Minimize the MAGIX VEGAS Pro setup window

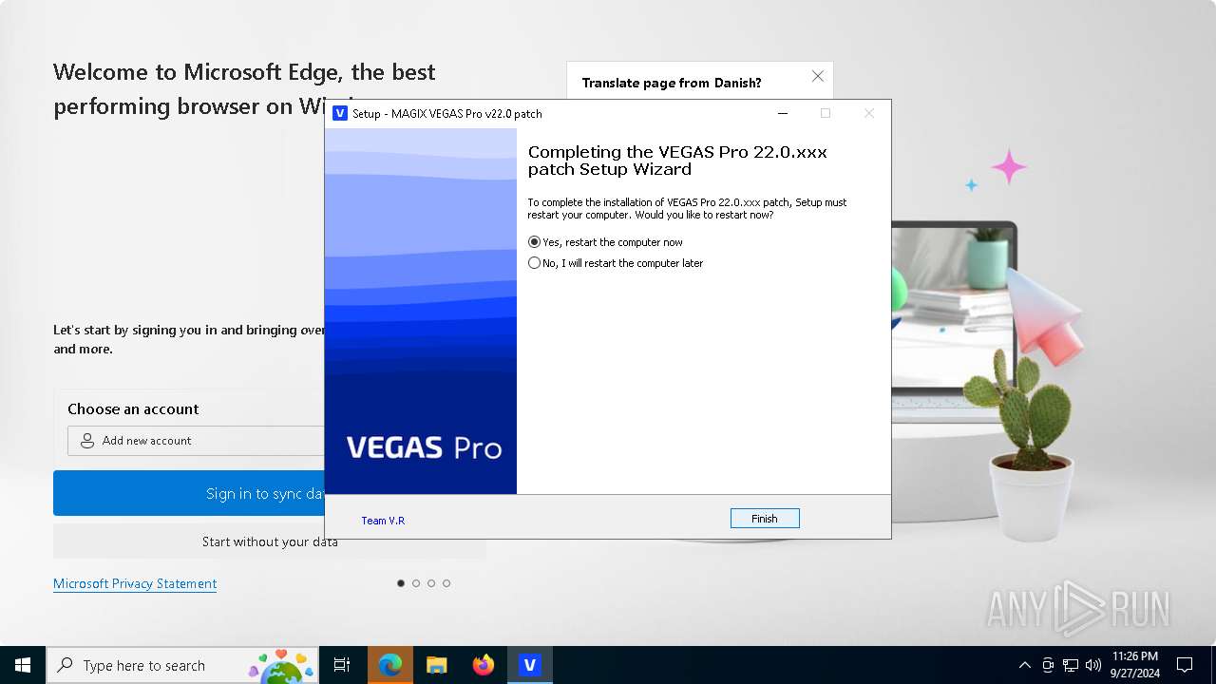pos(783,113)
